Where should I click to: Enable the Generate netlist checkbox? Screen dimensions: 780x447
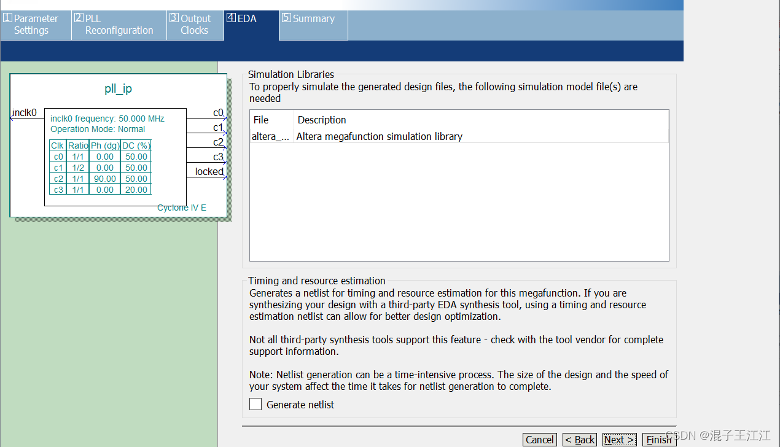255,405
